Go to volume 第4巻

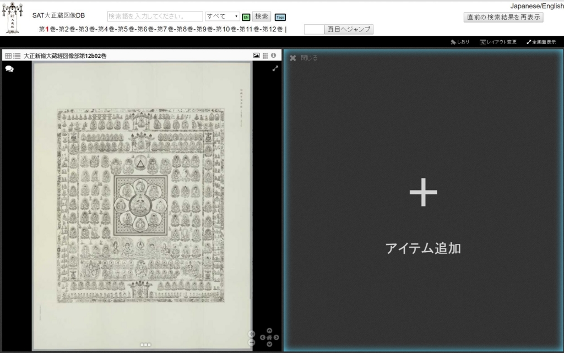(106, 29)
